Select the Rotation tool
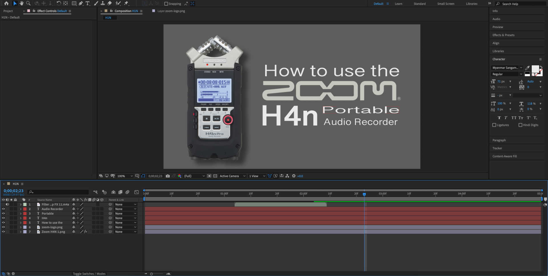Image resolution: width=548 pixels, height=276 pixels. click(59, 3)
